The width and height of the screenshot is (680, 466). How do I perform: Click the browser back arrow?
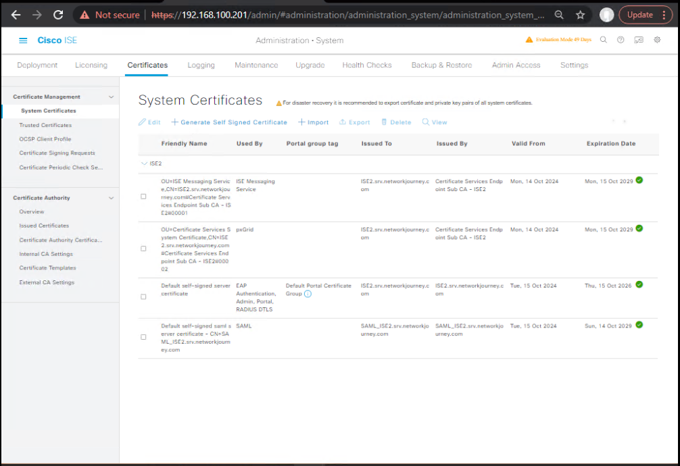point(16,15)
